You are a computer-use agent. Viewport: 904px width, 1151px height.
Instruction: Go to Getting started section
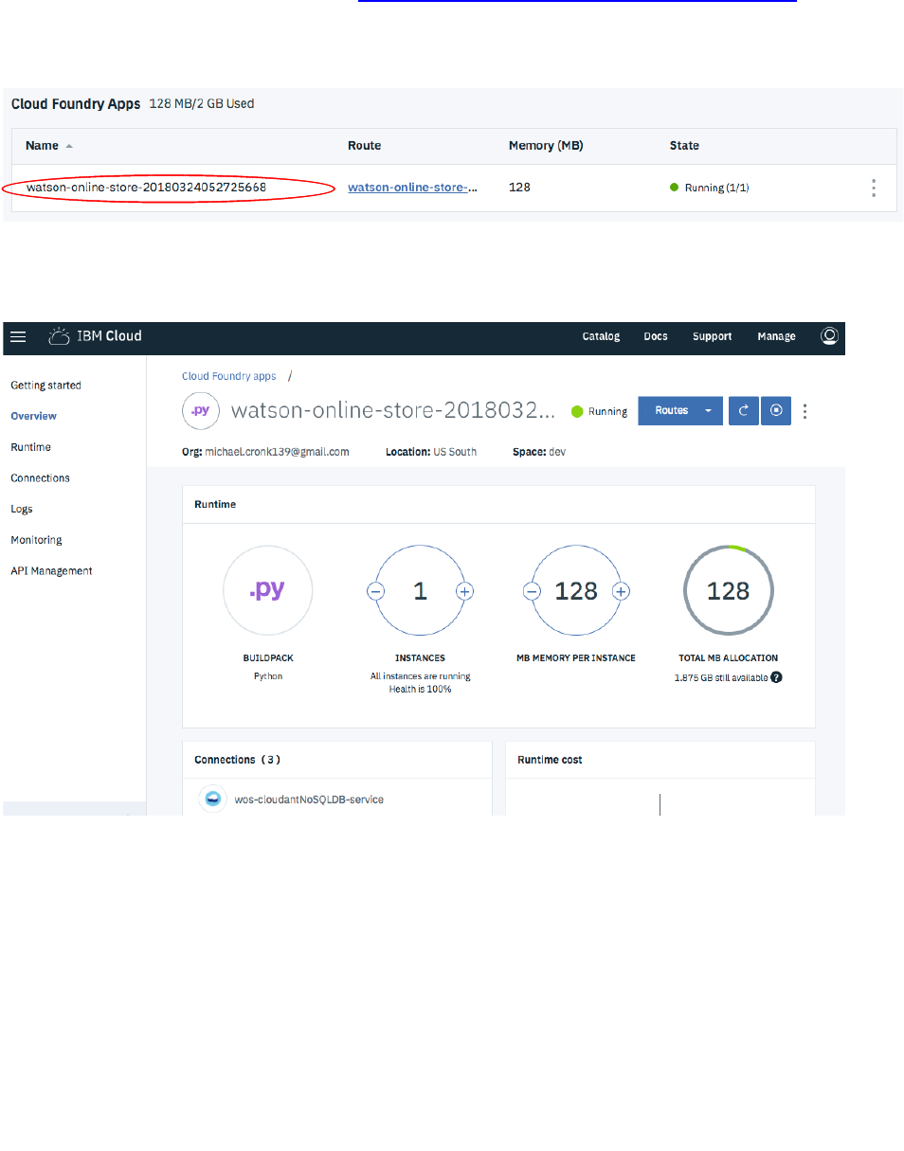(45, 386)
